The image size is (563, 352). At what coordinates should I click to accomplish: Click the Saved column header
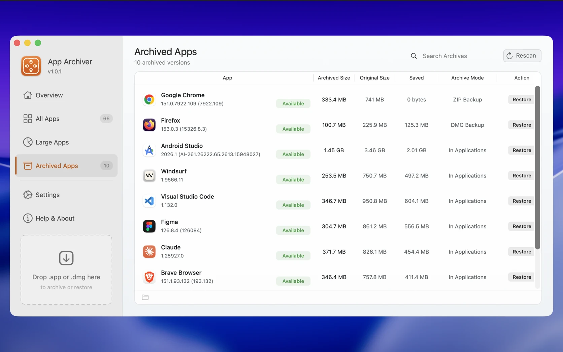click(417, 78)
